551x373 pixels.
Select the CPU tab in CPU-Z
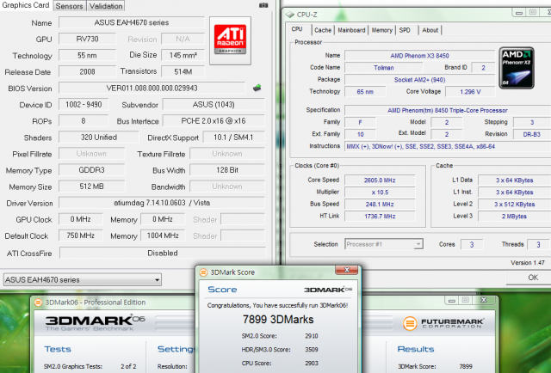[297, 29]
